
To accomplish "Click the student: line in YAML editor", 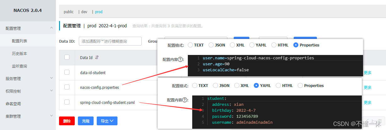I will pyautogui.click(x=217, y=99).
